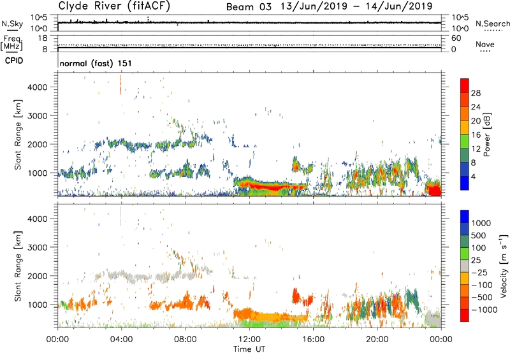Click the gray band of velocity colorbar
510x353 pixels.
(465, 266)
